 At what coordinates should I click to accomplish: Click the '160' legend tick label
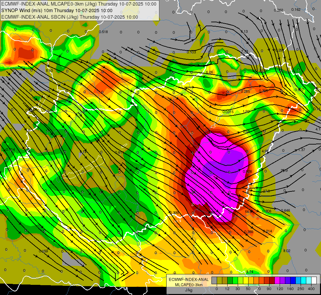pyautogui.click(x=290, y=289)
